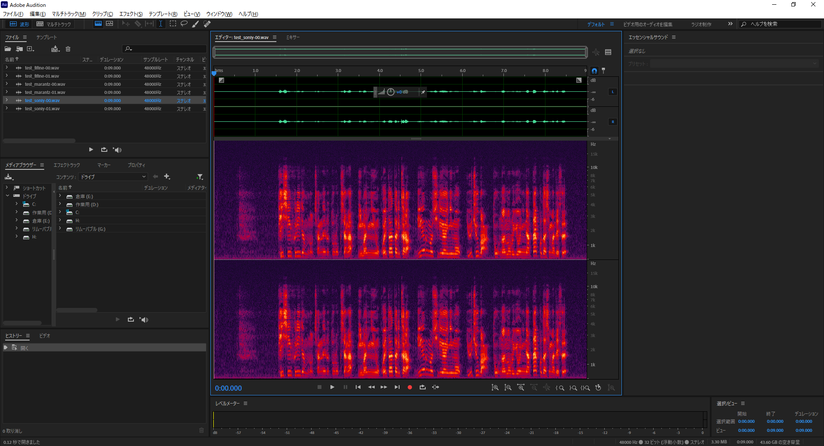824x446 pixels.
Task: Click the trash icon in Files panel
Action: [x=68, y=49]
